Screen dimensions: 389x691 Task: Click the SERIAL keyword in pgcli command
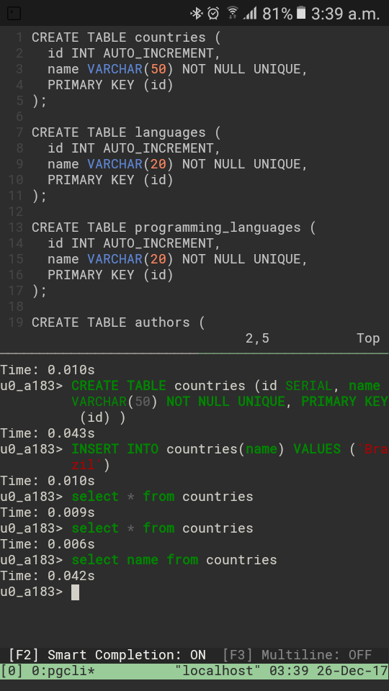309,386
